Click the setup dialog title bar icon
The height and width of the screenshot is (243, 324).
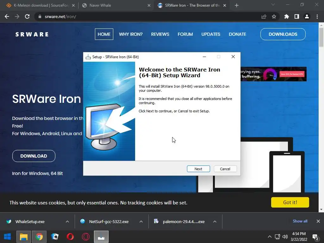pyautogui.click(x=88, y=57)
